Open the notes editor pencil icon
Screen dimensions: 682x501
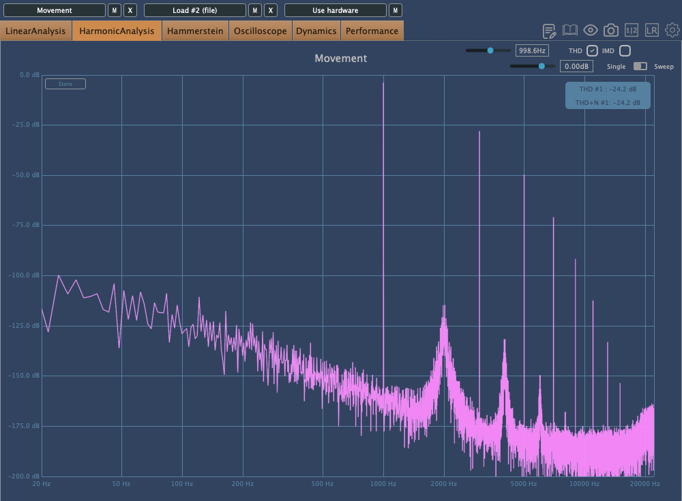550,31
